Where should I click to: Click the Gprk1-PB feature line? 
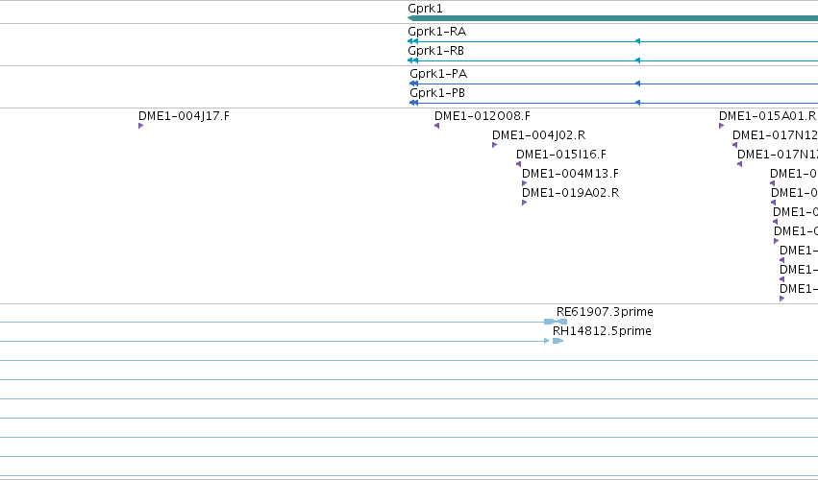[x=613, y=103]
